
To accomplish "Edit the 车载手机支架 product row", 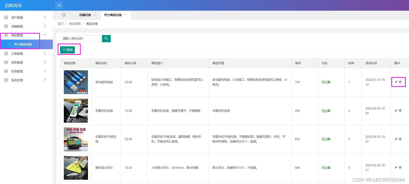I will pyautogui.click(x=396, y=110).
